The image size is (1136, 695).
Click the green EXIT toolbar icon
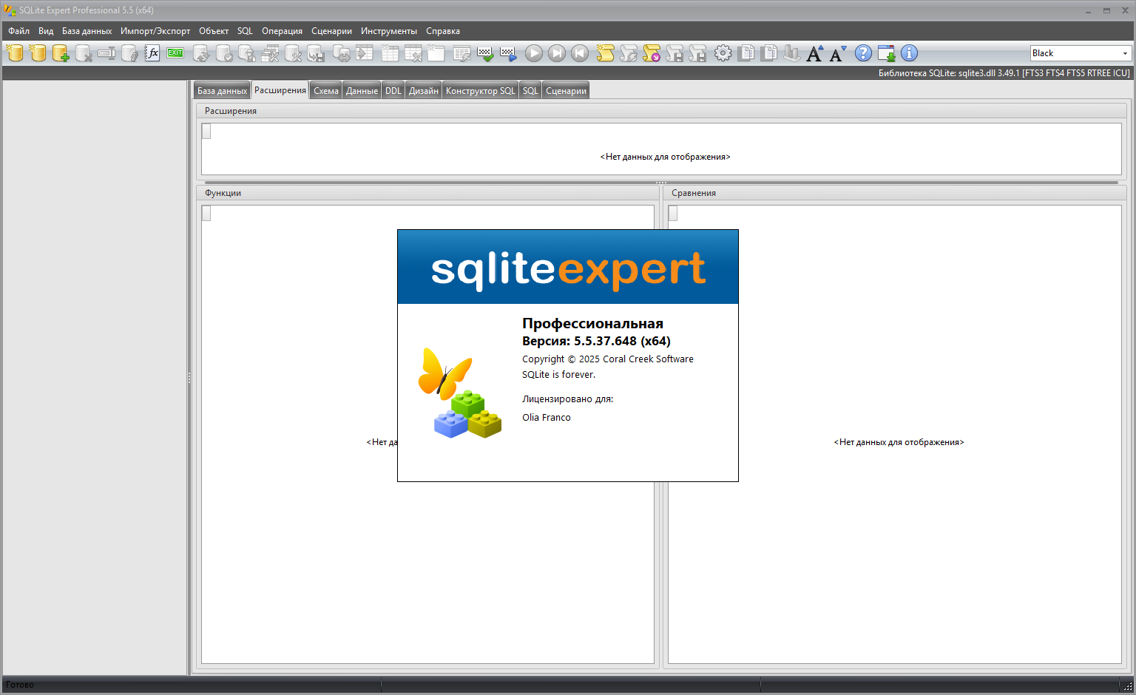[175, 53]
